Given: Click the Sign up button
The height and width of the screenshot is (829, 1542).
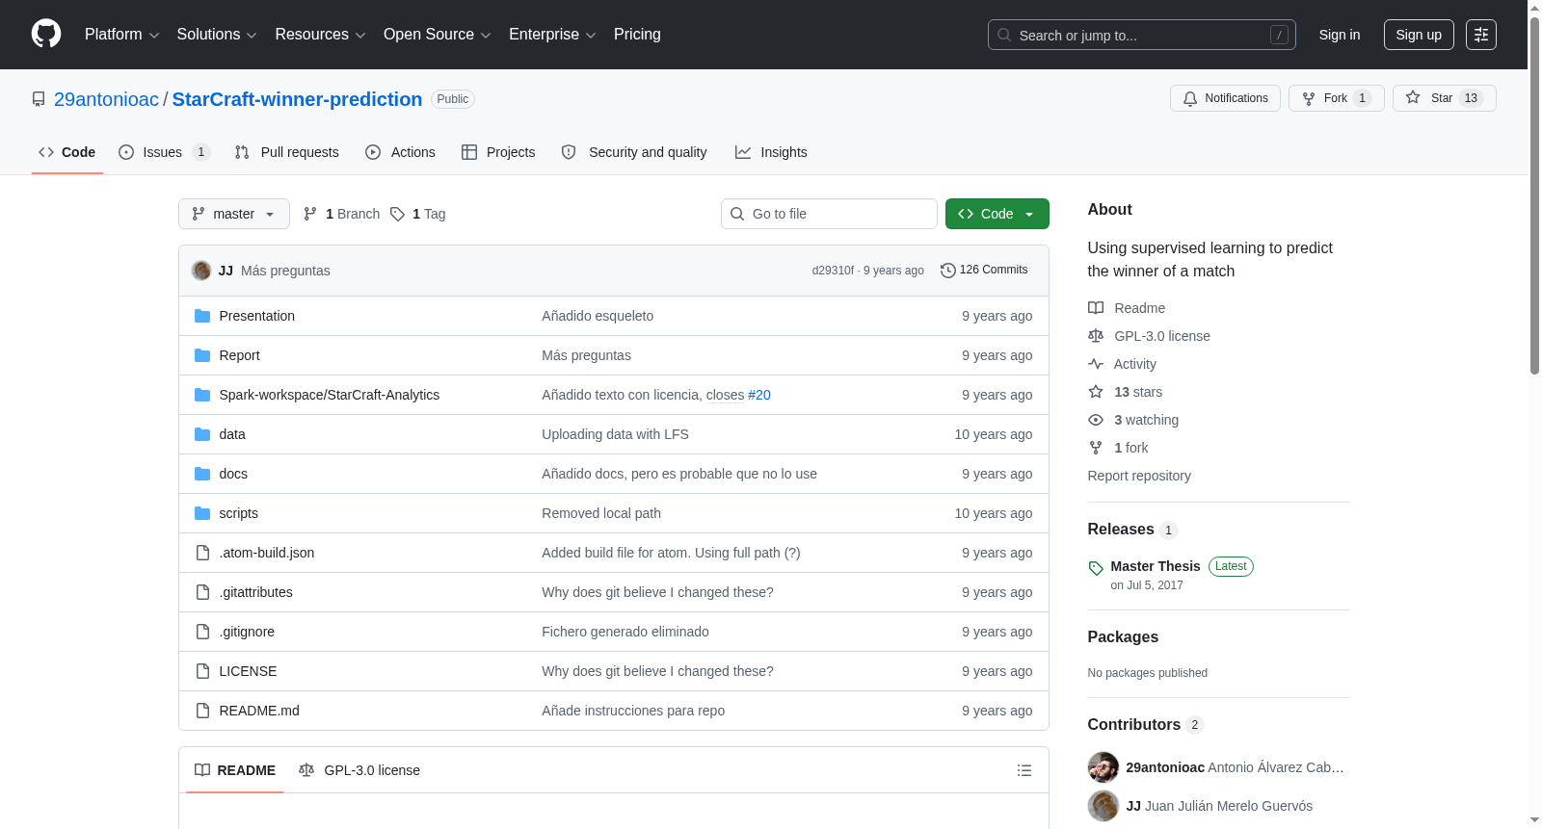Looking at the screenshot, I should (x=1419, y=35).
